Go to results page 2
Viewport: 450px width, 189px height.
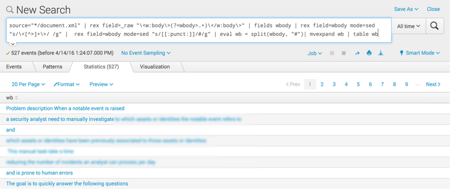[322, 84]
